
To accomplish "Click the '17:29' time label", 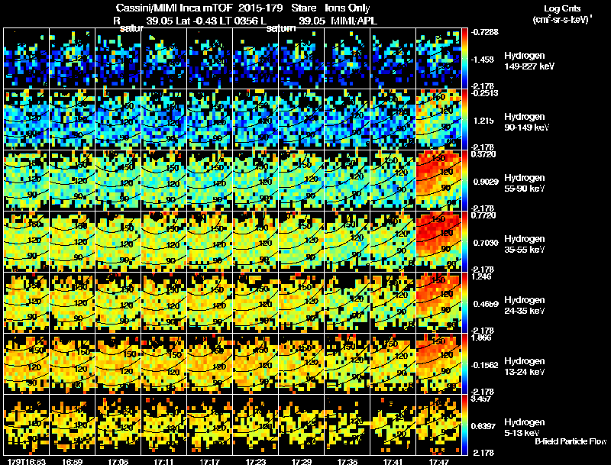I will [301, 462].
